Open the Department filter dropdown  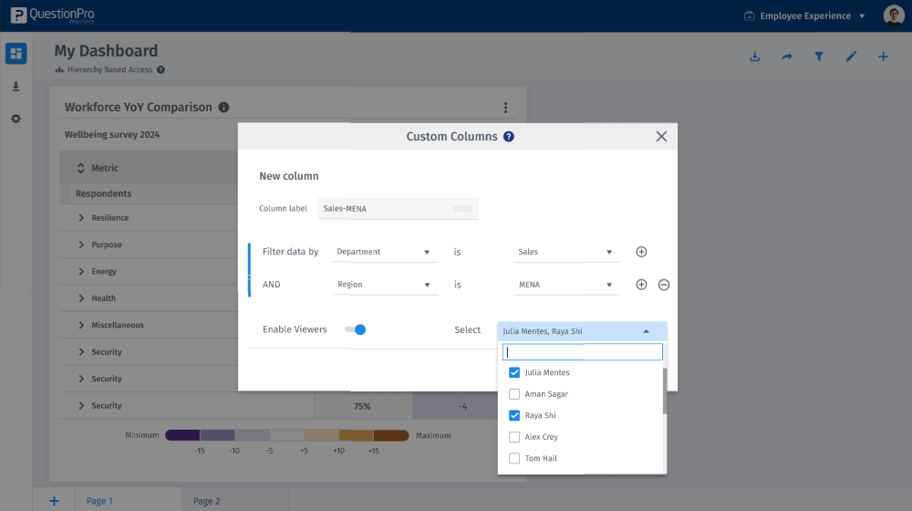[384, 252]
